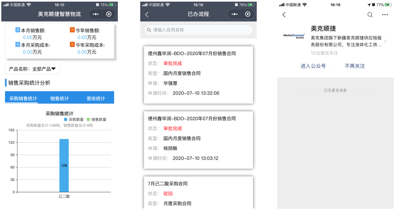Go back from the 已办流程 page
Viewport: 396px width, 209px height.
(x=147, y=14)
